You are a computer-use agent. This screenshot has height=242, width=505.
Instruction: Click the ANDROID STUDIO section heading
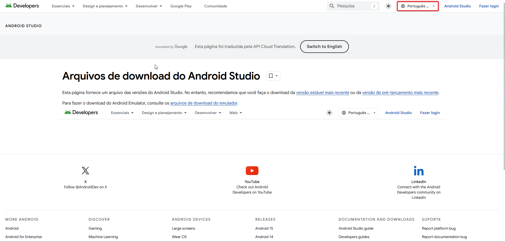click(x=23, y=26)
